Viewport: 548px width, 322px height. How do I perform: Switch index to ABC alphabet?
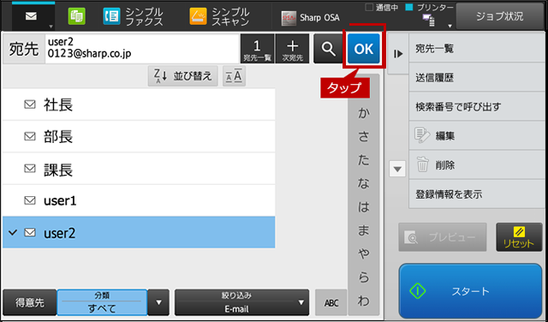pos(331,302)
